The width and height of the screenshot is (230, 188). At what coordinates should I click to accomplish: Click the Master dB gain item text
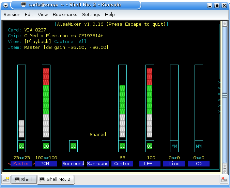point(66,48)
